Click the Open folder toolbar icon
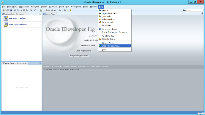205x115 pixels. click(5, 10)
